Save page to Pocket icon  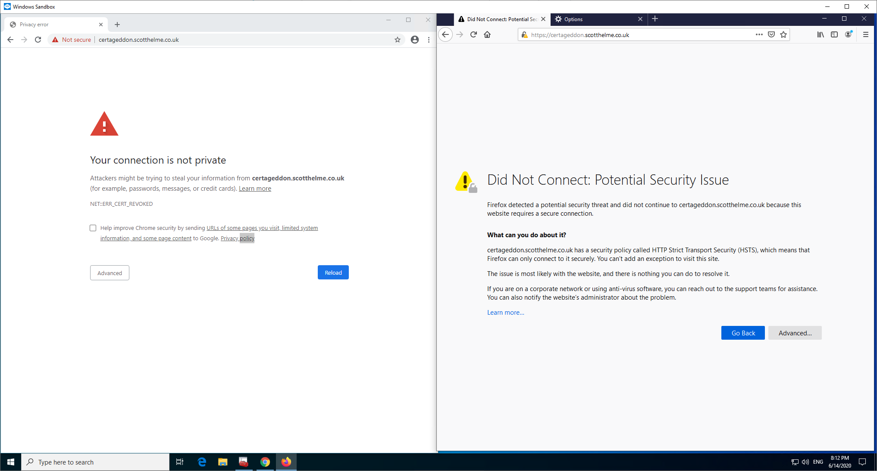coord(771,35)
